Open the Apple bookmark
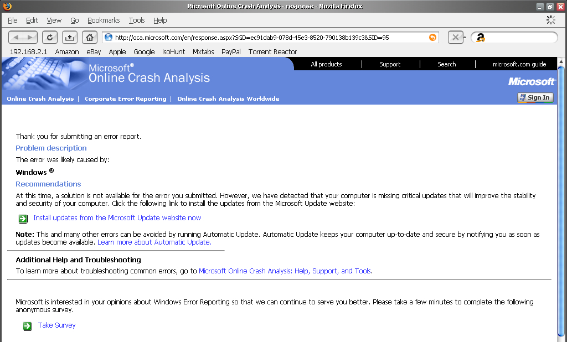567x342 pixels. [x=117, y=51]
